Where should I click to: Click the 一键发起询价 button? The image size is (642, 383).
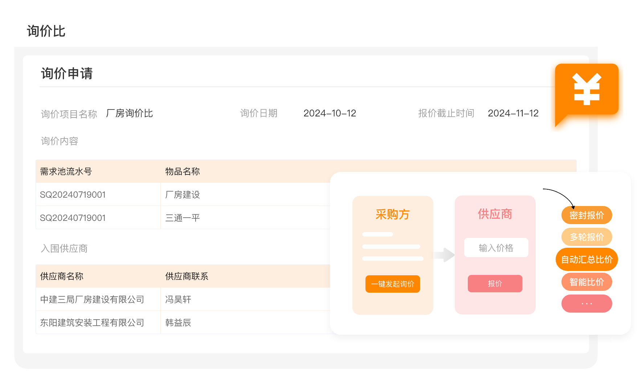(392, 284)
